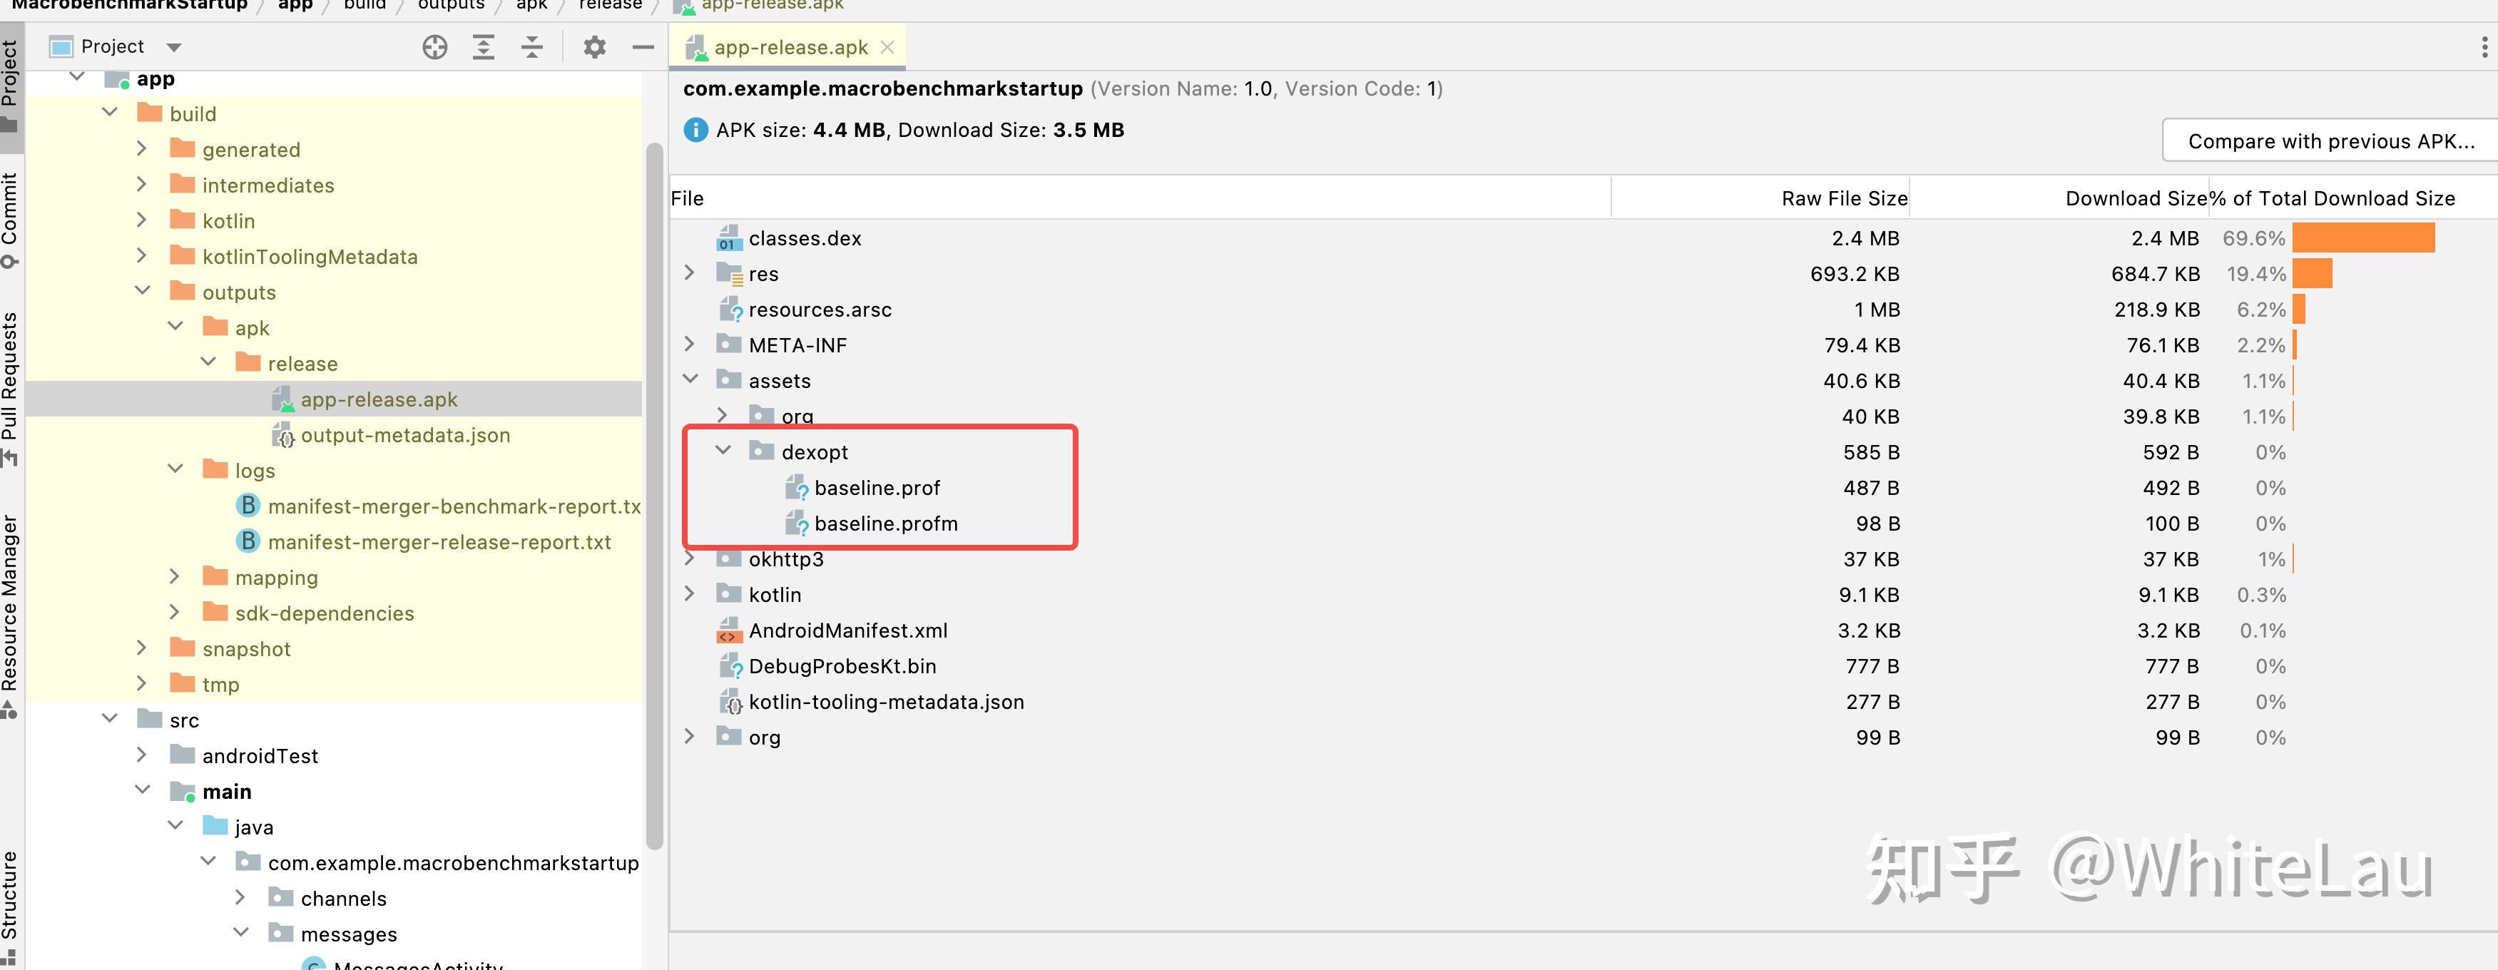Open the Project view dropdown

[x=173, y=46]
